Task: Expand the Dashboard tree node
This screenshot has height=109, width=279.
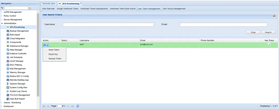Action: [2, 106]
